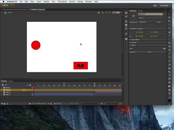The width and height of the screenshot is (174, 130).
Task: Switch to the Library tab
Action: pyautogui.click(x=140, y=11)
